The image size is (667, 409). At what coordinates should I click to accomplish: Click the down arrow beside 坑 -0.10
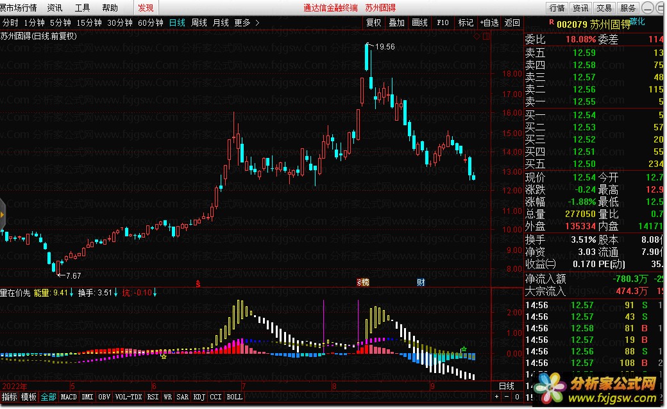click(155, 293)
